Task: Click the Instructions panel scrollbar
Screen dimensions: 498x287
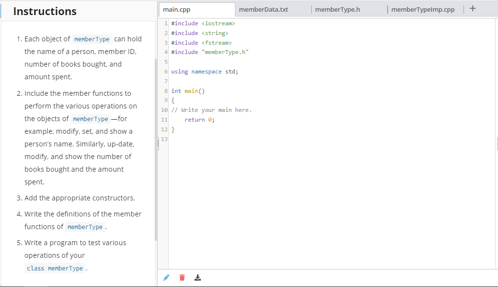Action: (x=156, y=149)
